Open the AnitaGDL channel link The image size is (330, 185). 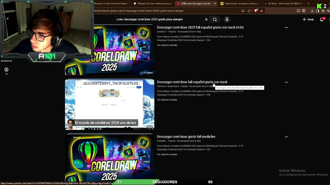click(162, 141)
